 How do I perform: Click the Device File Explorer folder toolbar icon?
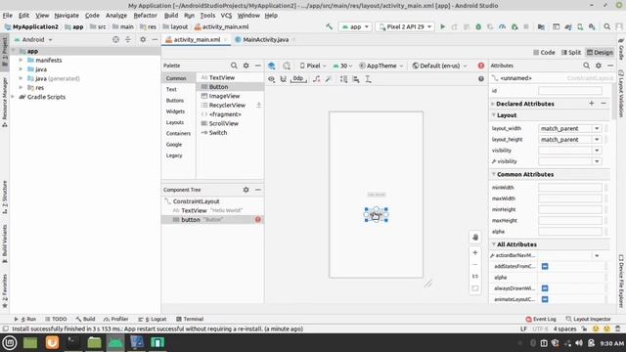click(541, 26)
